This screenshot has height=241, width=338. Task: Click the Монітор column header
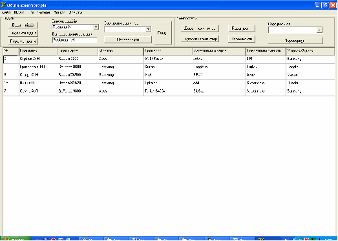[121, 51]
